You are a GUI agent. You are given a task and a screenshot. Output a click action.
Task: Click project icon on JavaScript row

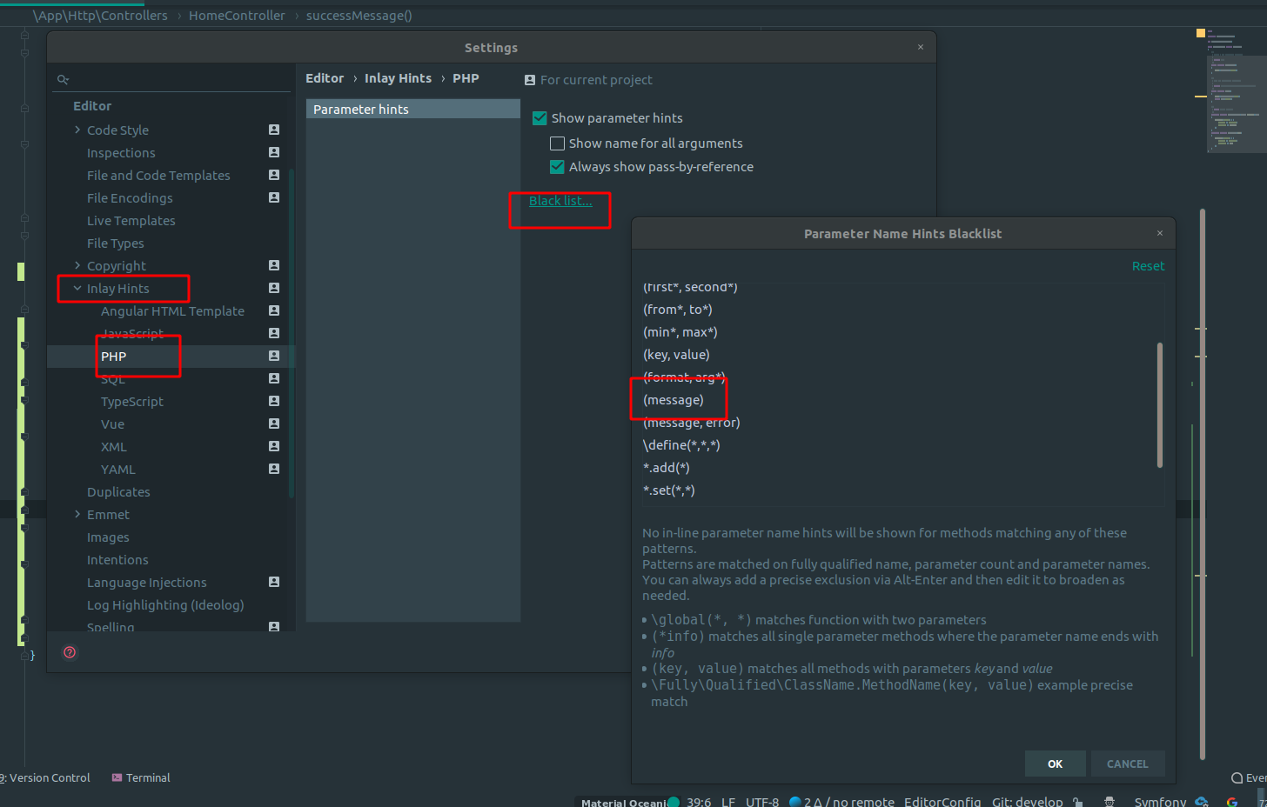[274, 333]
